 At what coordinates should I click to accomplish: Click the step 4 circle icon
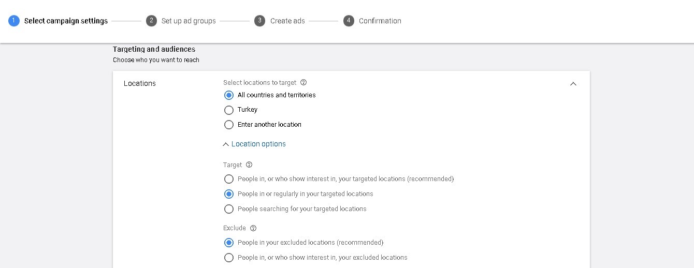pyautogui.click(x=349, y=21)
